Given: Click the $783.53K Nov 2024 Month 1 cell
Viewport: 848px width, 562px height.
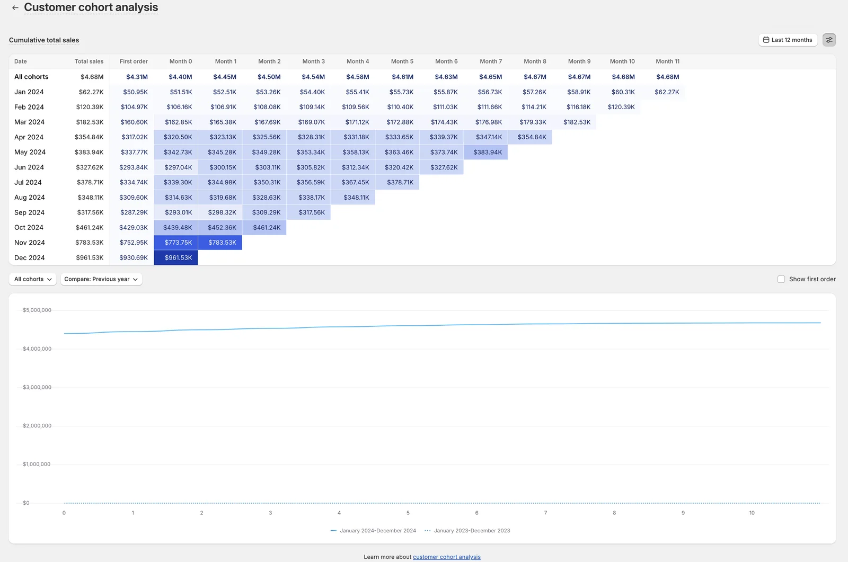Looking at the screenshot, I should [220, 243].
